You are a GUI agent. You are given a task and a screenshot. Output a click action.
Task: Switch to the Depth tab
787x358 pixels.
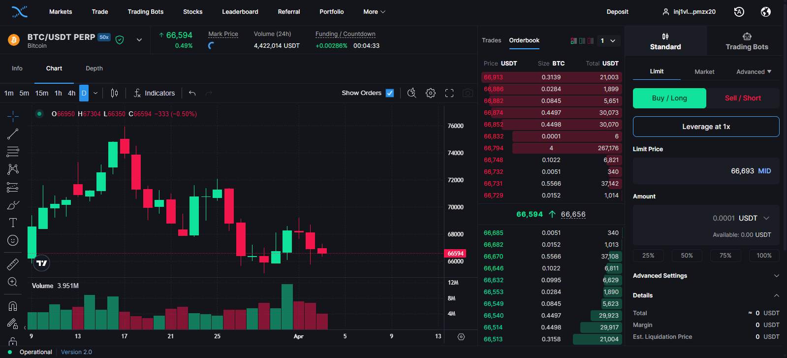pyautogui.click(x=94, y=68)
